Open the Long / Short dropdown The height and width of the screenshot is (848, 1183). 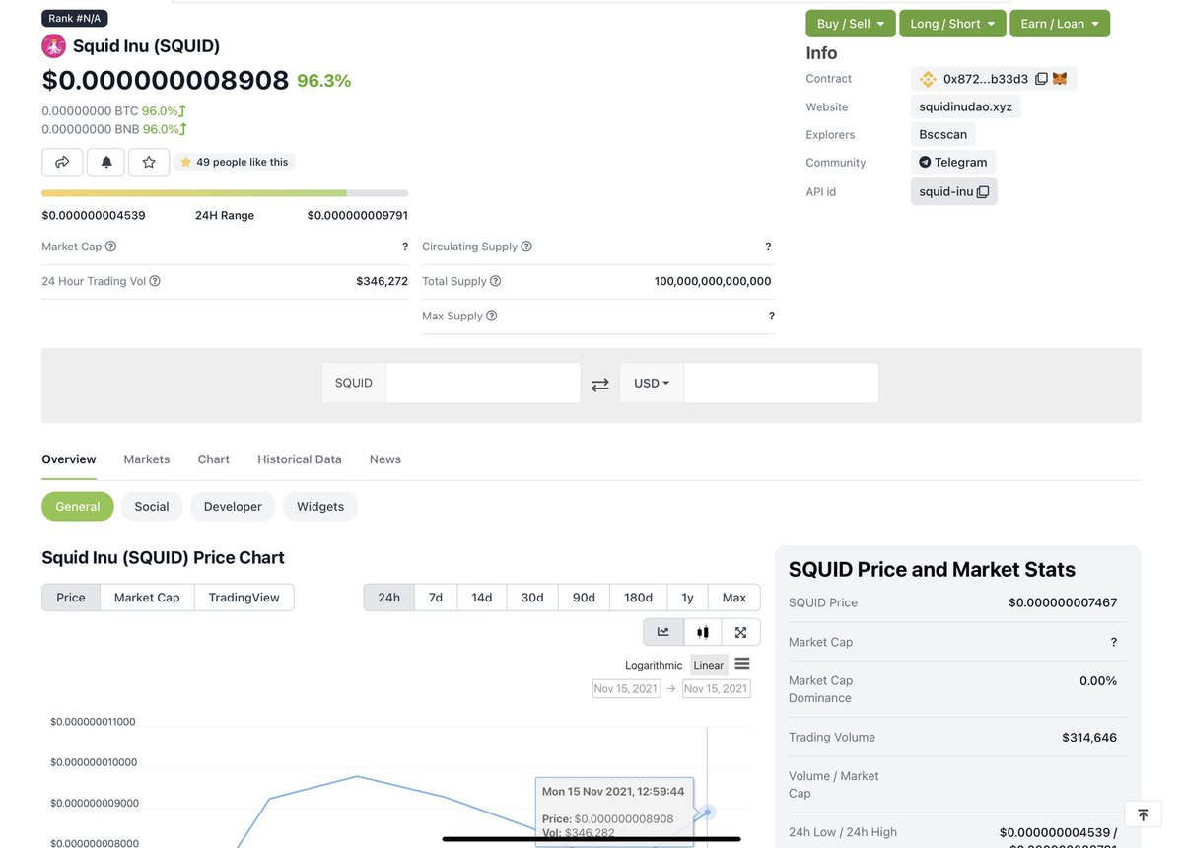pos(952,24)
